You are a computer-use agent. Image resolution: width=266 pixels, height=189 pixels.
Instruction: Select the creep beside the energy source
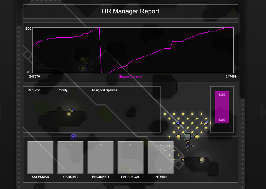coord(73,110)
